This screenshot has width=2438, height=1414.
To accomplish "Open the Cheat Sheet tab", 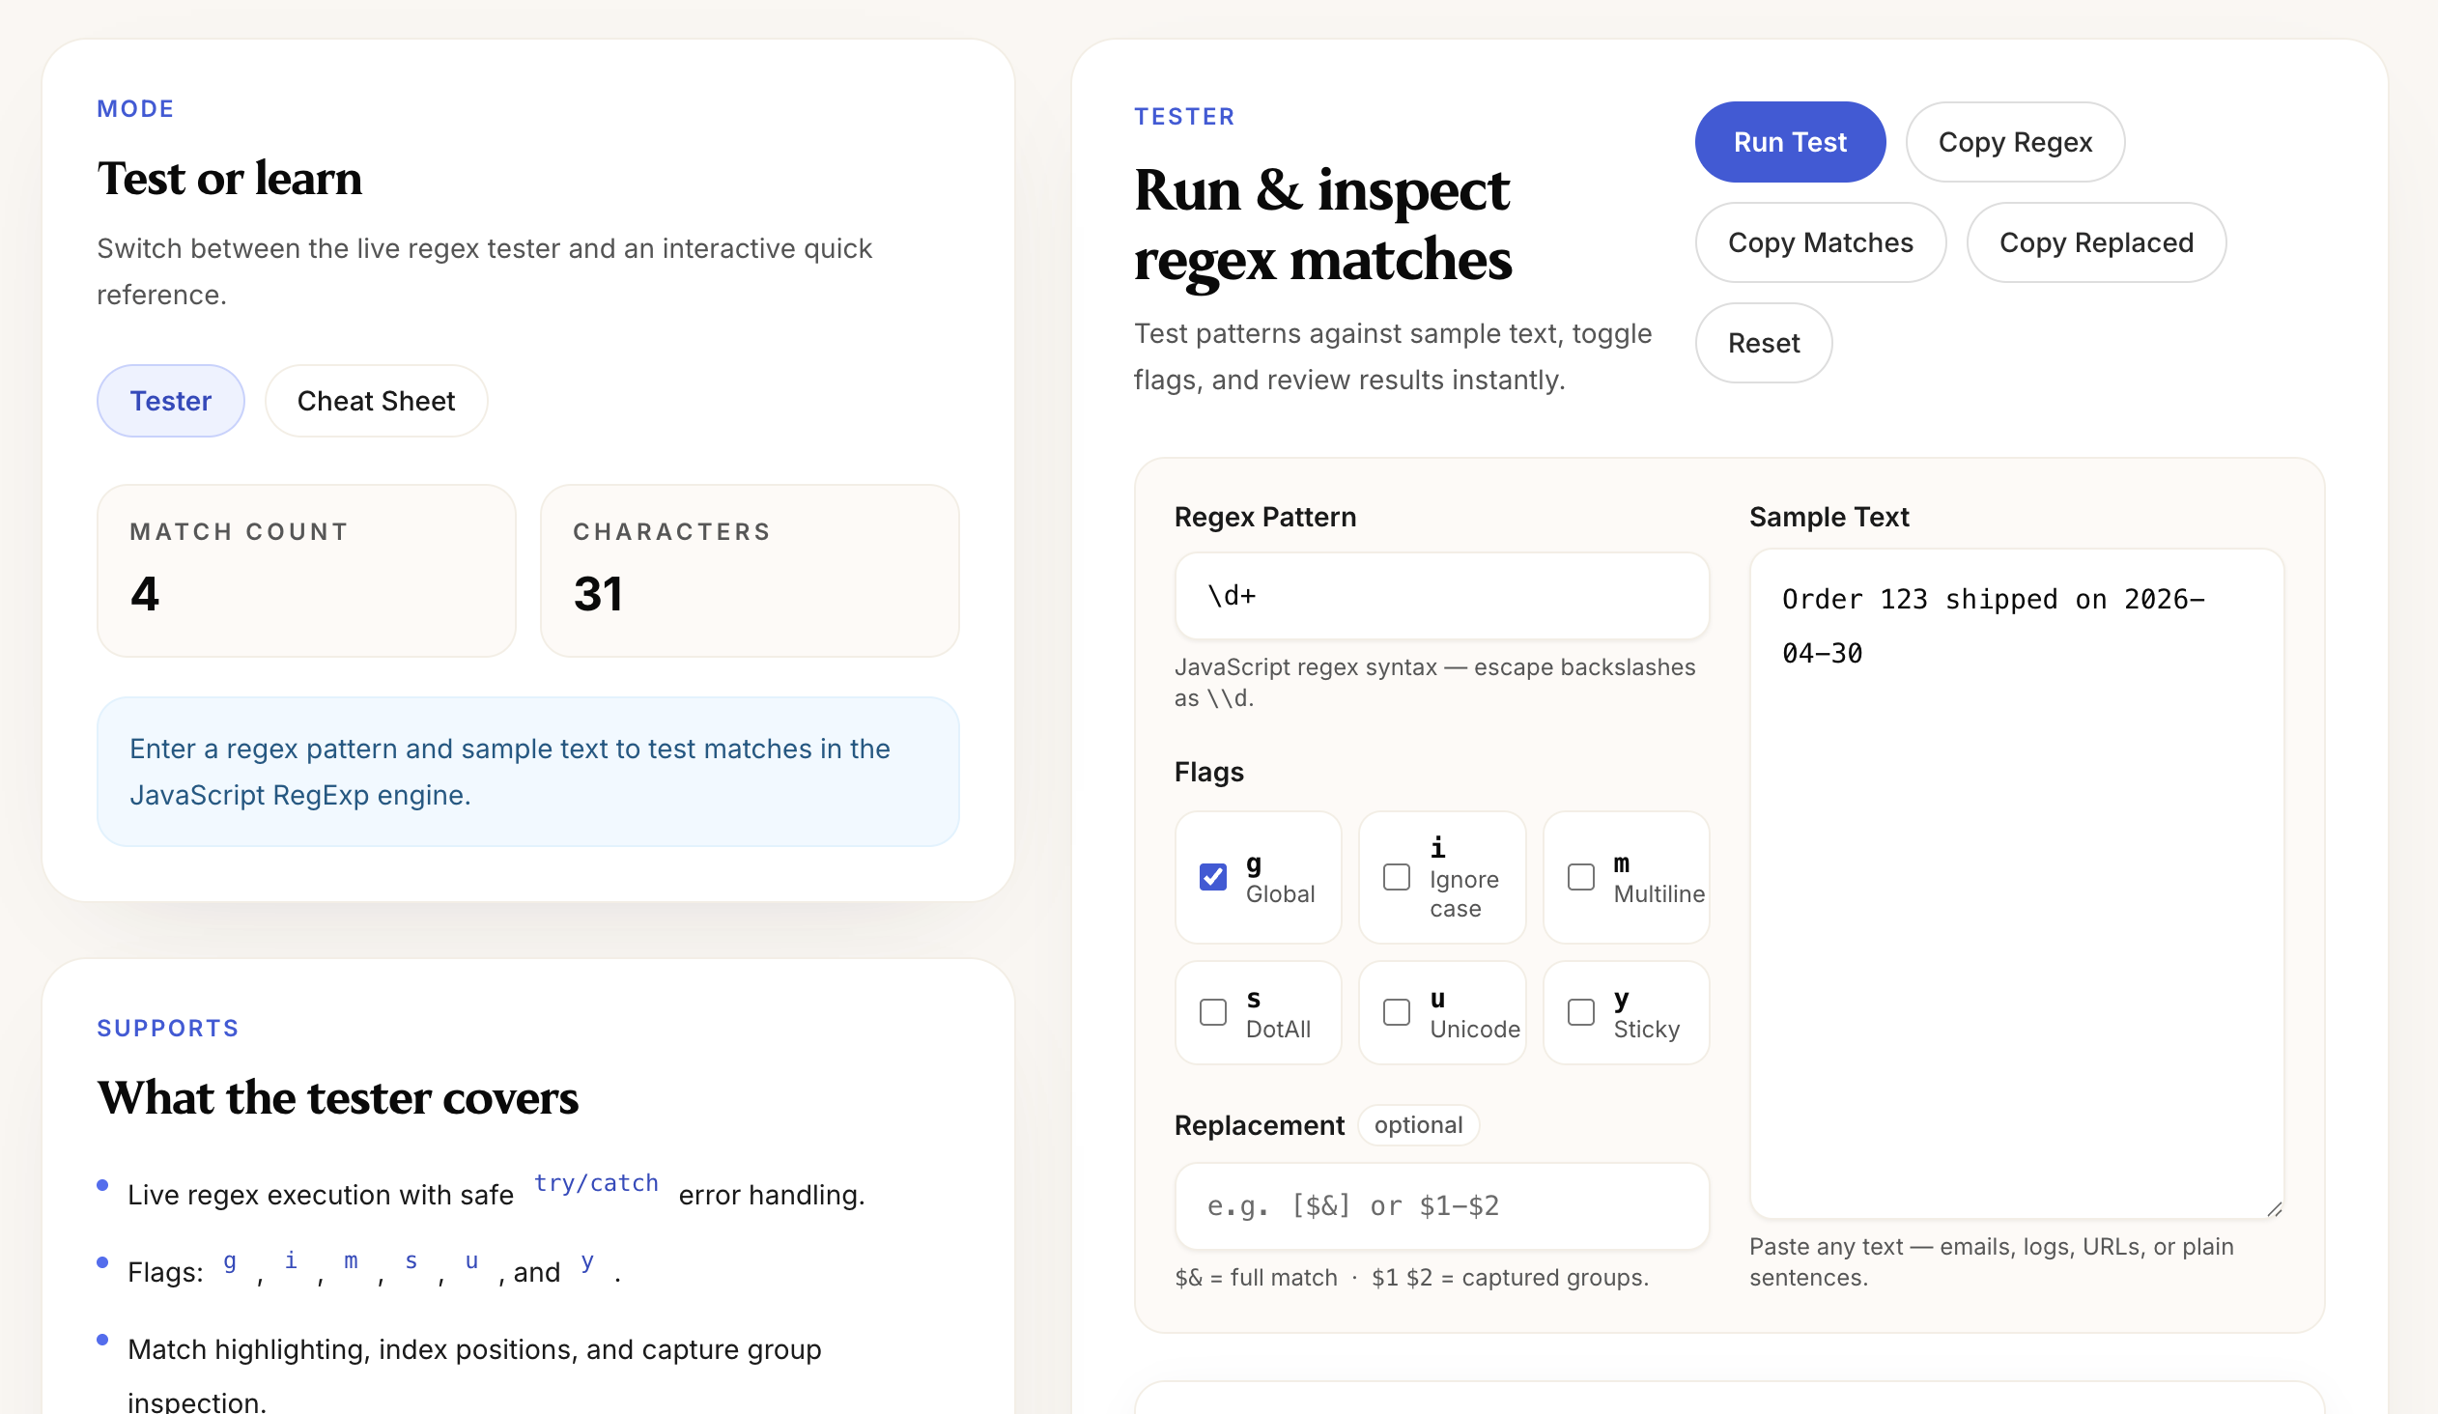I will click(x=377, y=402).
